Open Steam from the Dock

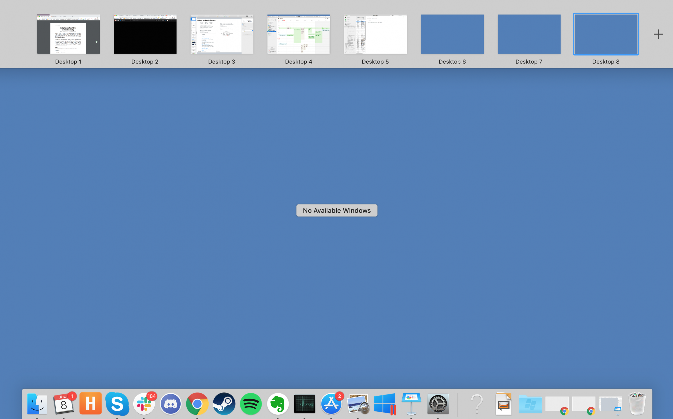click(x=224, y=404)
